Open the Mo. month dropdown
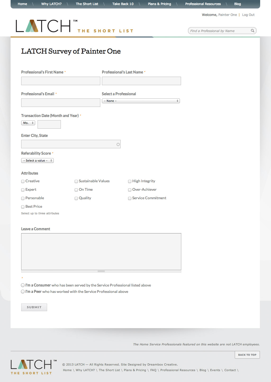 coord(28,123)
